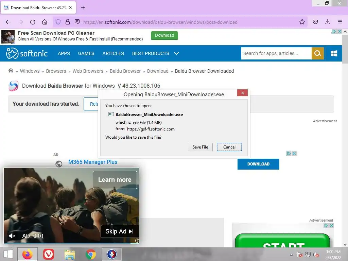Close the top banner ad
This screenshot has width=348, height=261.
(x=340, y=31)
